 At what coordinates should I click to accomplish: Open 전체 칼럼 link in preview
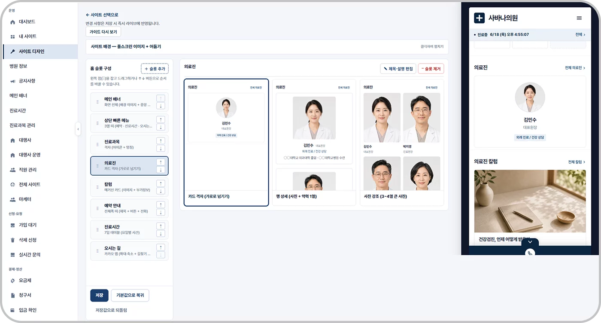tap(577, 162)
